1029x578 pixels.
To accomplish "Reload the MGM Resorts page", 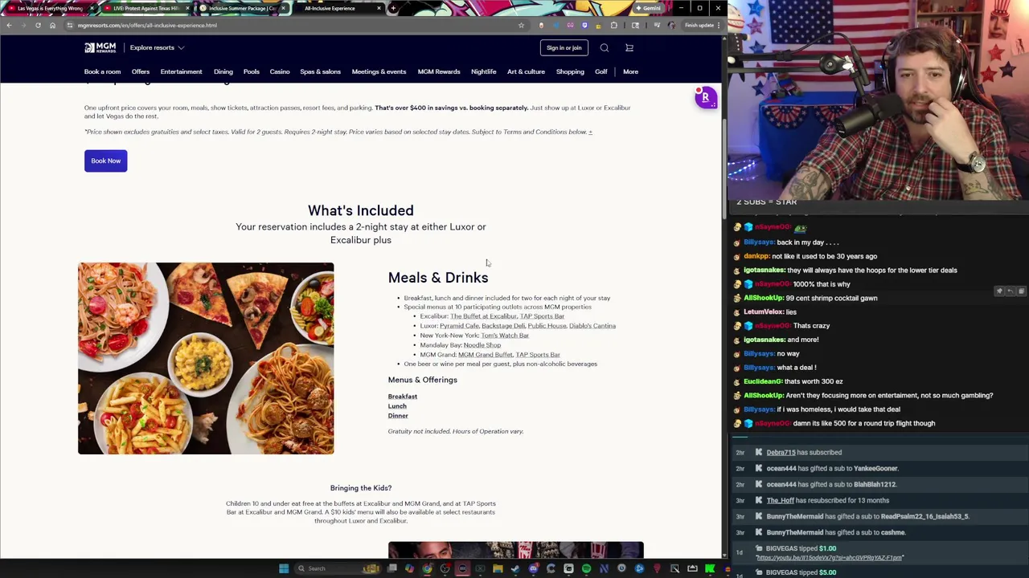I will click(x=38, y=25).
